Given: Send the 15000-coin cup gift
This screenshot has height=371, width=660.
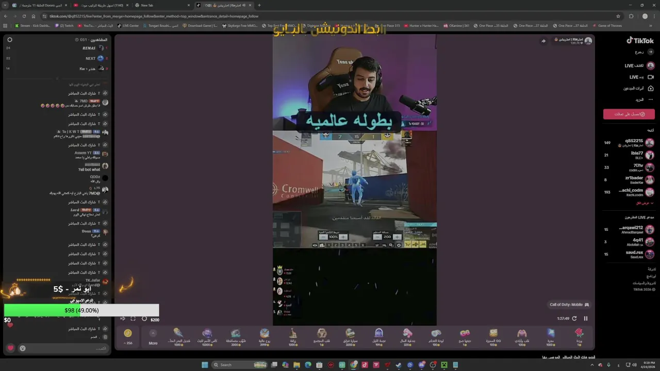Looking at the screenshot, I should 207,336.
